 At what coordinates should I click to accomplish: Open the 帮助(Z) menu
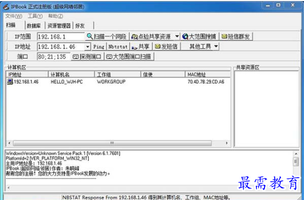click(55, 16)
